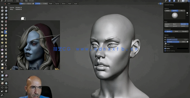Screen dimensions: 190x98
Task: Toggle viewport overlays button in header
Action: tap(174, 1)
